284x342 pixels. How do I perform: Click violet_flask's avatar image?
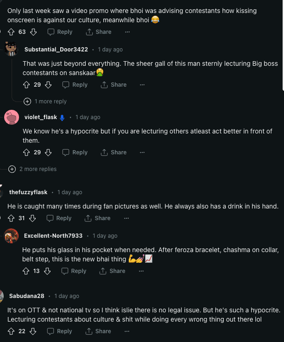tap(12, 118)
